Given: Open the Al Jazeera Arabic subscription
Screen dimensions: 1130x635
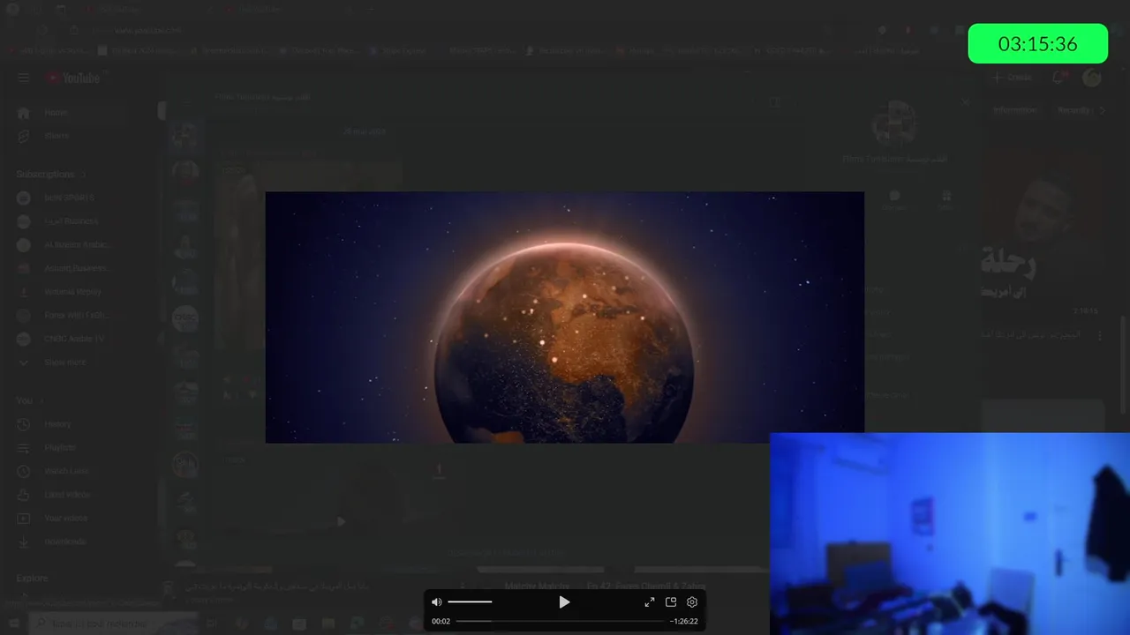Looking at the screenshot, I should pyautogui.click(x=77, y=244).
